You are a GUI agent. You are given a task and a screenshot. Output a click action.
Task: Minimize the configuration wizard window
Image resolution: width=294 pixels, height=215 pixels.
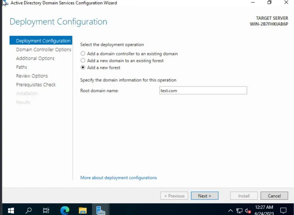tap(253, 3)
